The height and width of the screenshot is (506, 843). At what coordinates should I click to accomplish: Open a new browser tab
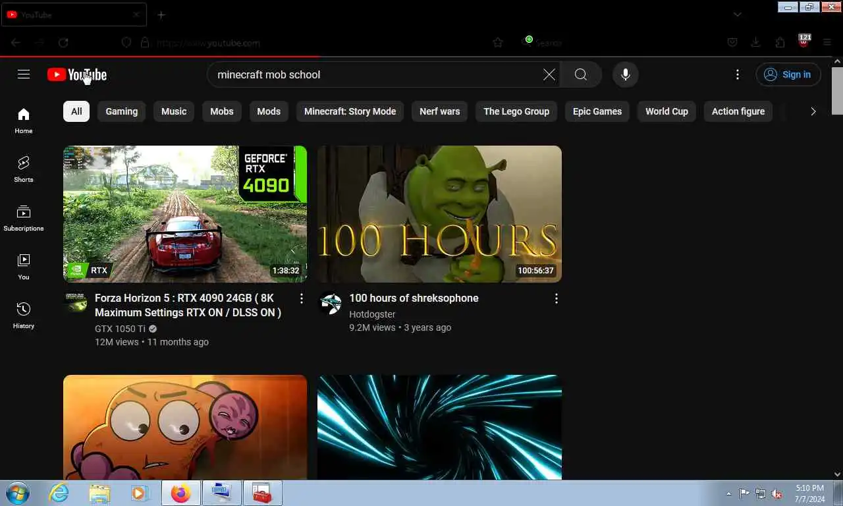[161, 14]
